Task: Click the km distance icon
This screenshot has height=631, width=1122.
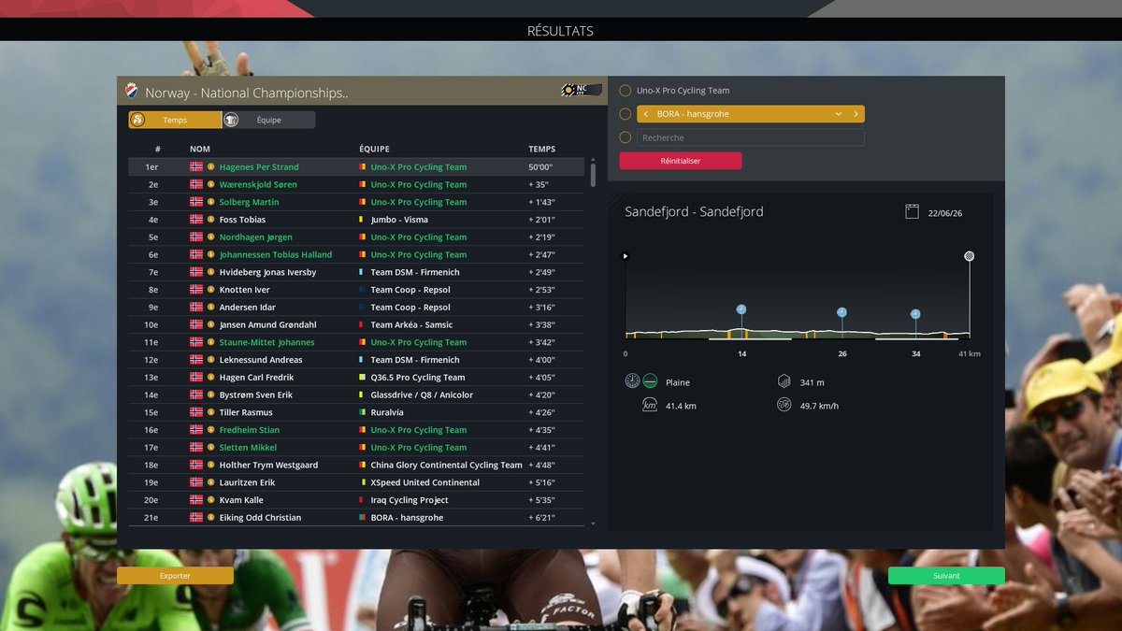Action: pos(649,405)
